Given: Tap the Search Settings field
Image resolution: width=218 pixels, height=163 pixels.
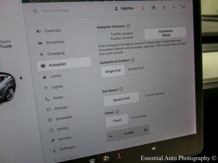Looking at the screenshot, I should tap(55, 11).
